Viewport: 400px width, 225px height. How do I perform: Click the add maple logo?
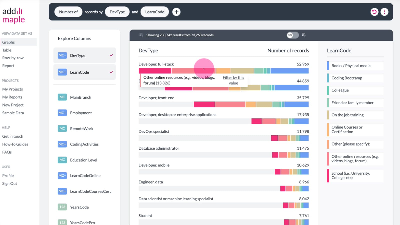pyautogui.click(x=13, y=15)
